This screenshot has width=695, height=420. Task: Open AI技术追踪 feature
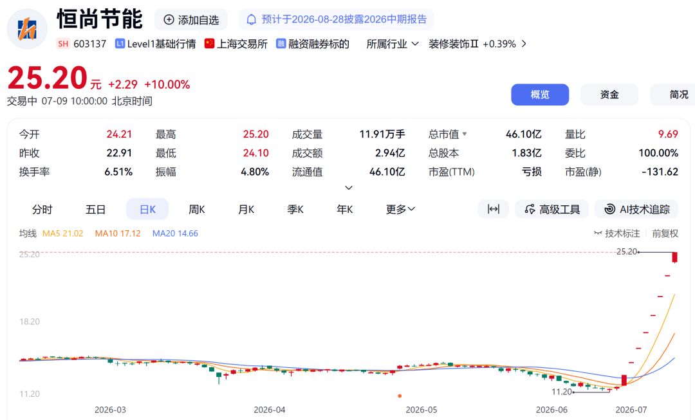coord(636,209)
